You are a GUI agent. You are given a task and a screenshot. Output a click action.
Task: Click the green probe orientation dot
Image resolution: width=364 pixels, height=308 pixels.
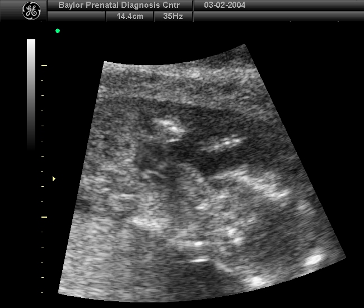(x=58, y=31)
